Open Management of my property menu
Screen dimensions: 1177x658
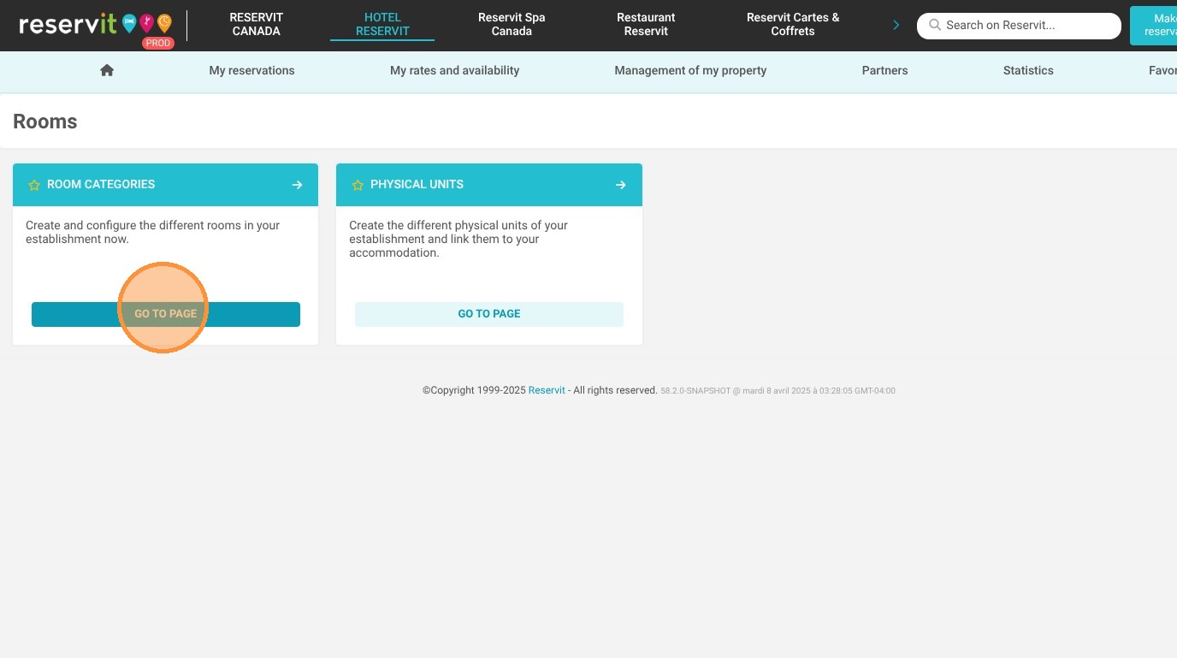690,70
